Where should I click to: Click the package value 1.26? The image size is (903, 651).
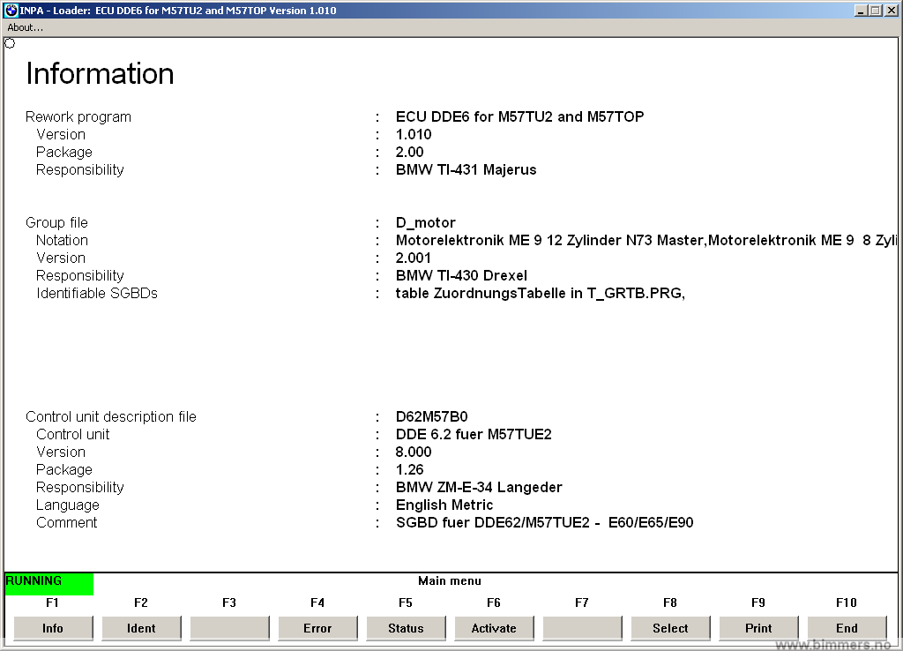tap(409, 469)
